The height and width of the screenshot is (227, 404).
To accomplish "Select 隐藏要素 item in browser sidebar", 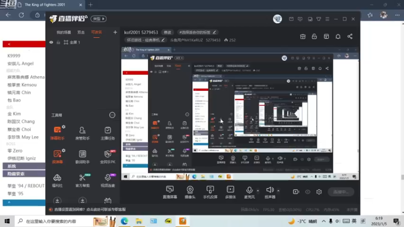I will (x=24, y=174).
